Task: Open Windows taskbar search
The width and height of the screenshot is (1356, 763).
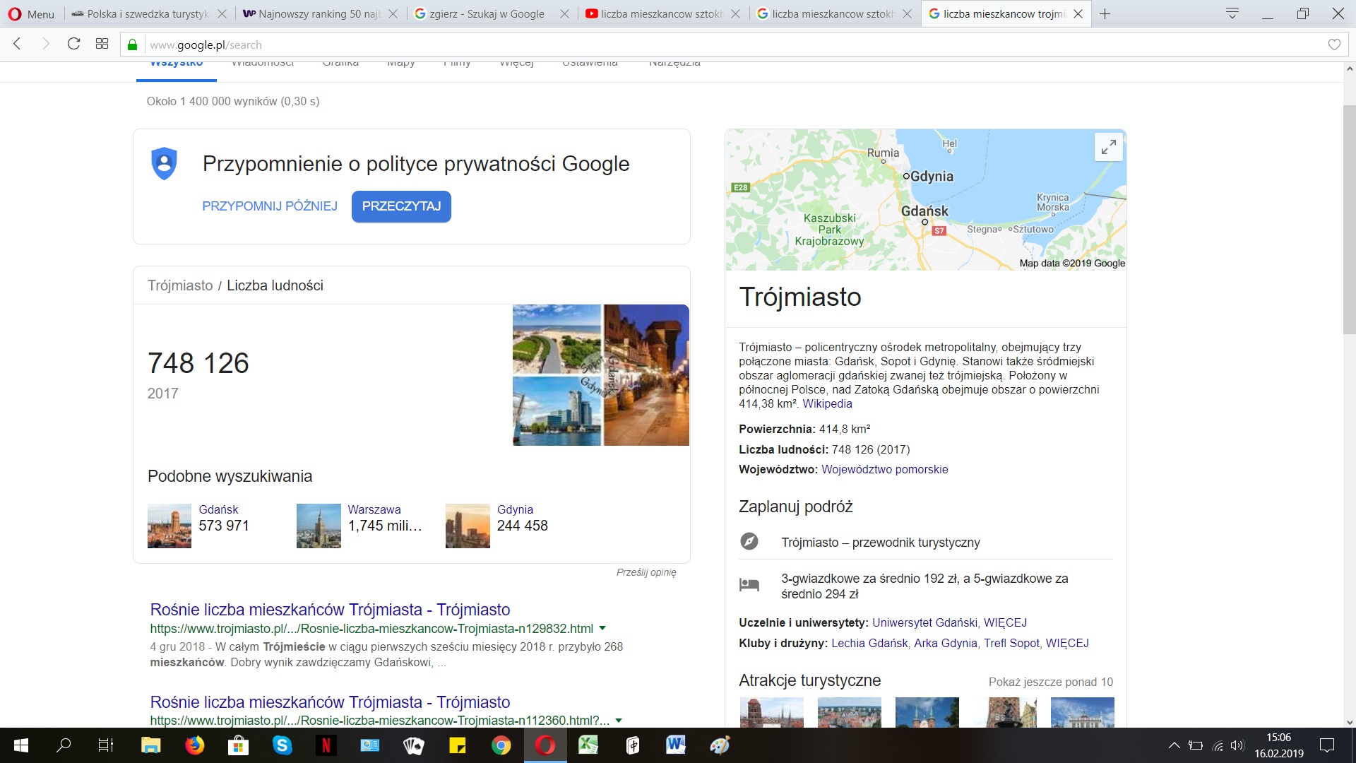Action: [64, 745]
